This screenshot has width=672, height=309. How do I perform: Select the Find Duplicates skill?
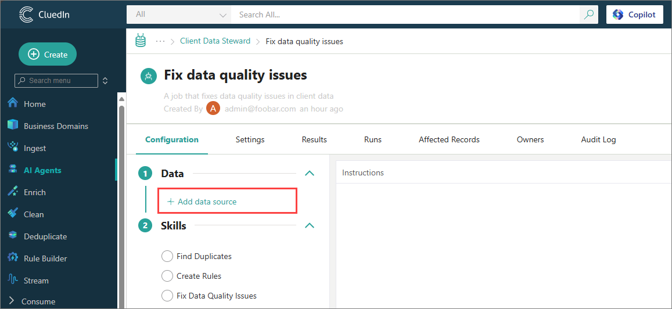pos(167,256)
